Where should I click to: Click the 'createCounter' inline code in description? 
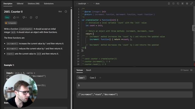coord(26,29)
